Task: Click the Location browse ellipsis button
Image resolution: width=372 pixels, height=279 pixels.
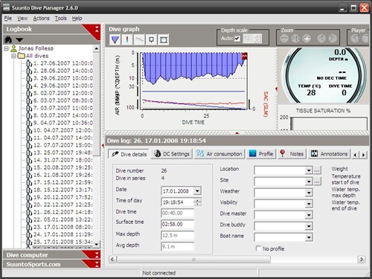Action: tap(317, 170)
